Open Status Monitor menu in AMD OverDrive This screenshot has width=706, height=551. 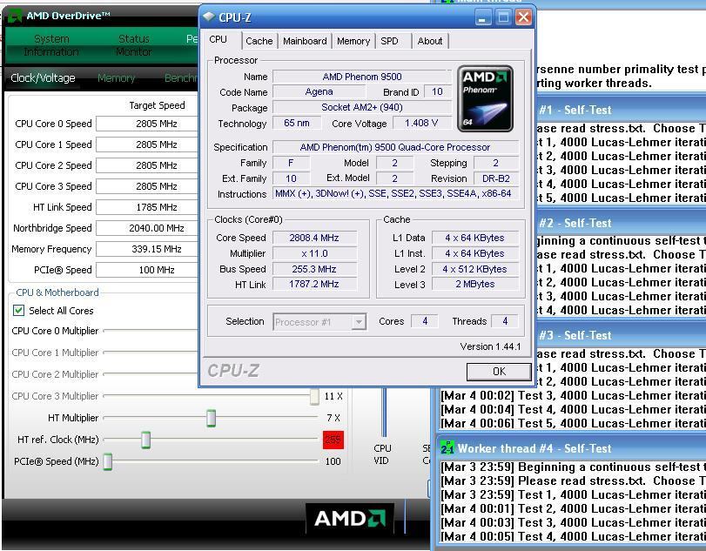coord(134,45)
